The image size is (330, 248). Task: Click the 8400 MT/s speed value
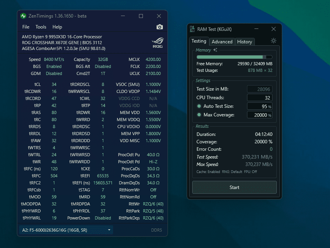54,59
